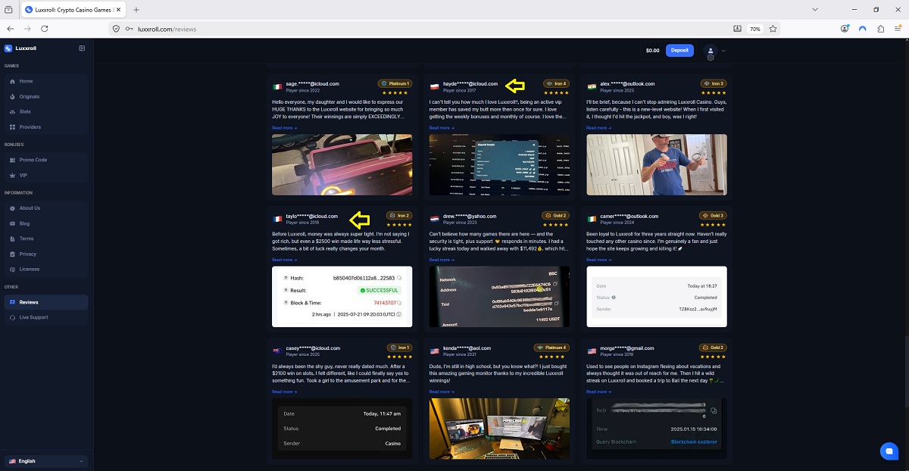Open the Promo Code page
The image size is (909, 471).
tap(45, 160)
